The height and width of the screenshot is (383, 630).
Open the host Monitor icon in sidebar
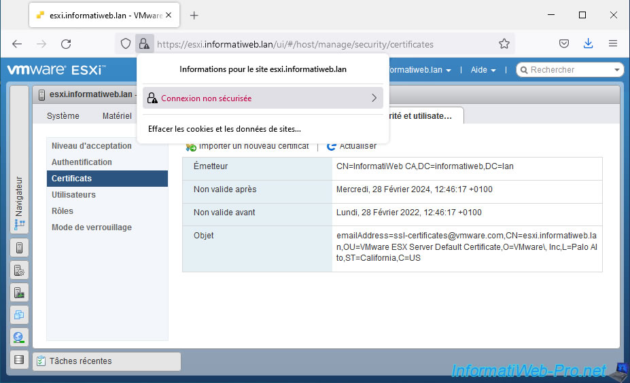tap(19, 293)
